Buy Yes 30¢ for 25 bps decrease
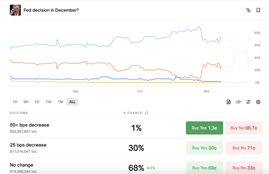 204,148
